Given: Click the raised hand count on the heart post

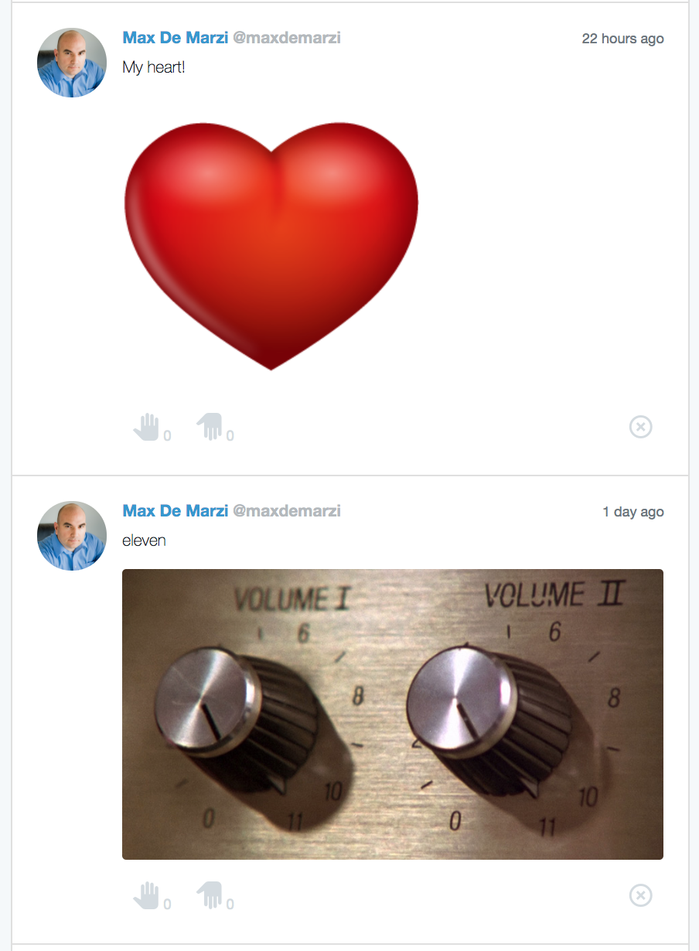Looking at the screenshot, I should [167, 436].
